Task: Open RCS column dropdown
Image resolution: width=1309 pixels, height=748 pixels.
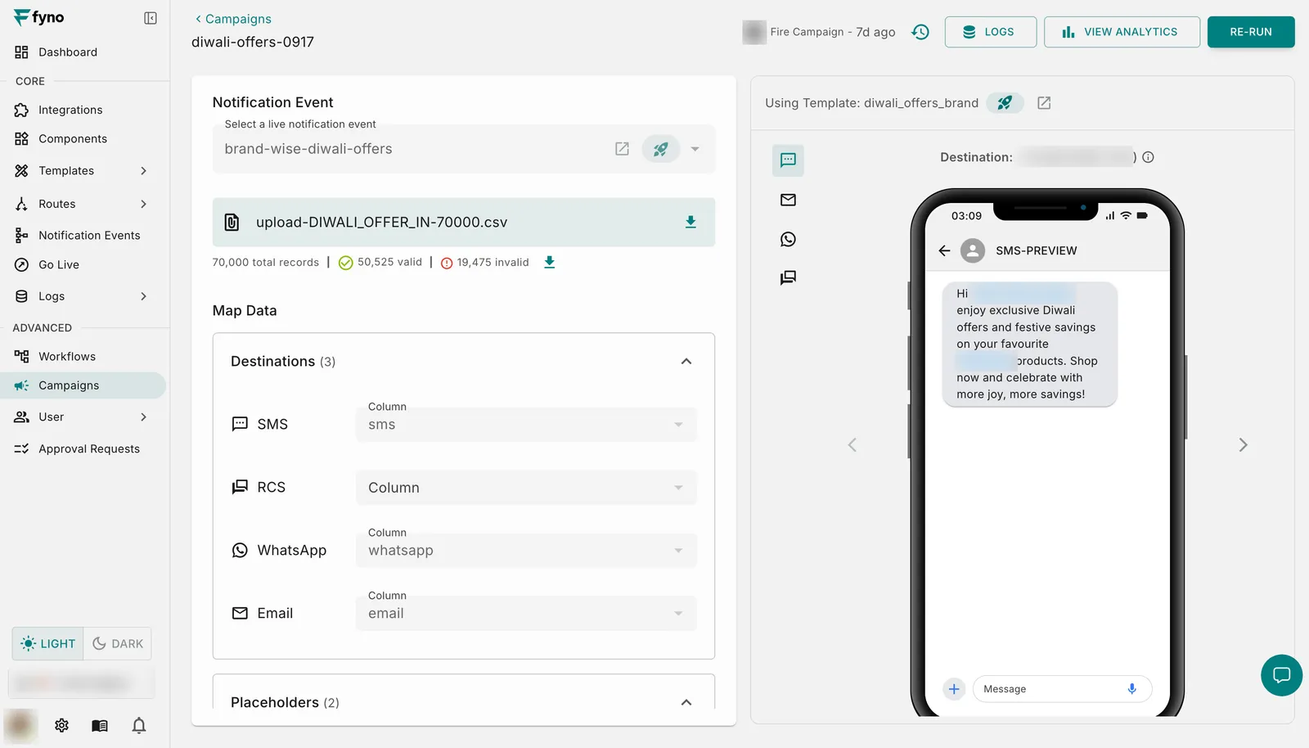Action: coord(526,487)
